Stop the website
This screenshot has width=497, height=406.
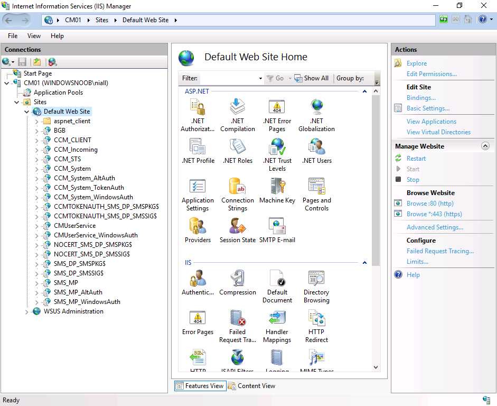412,180
